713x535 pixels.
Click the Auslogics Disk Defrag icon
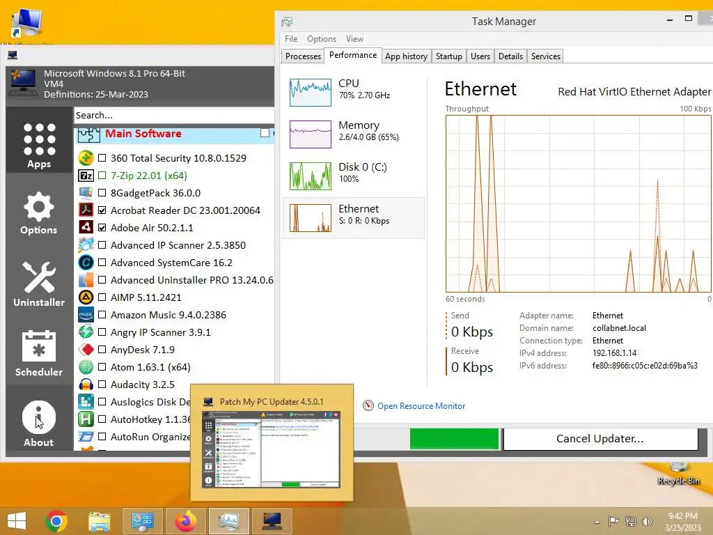click(x=86, y=402)
